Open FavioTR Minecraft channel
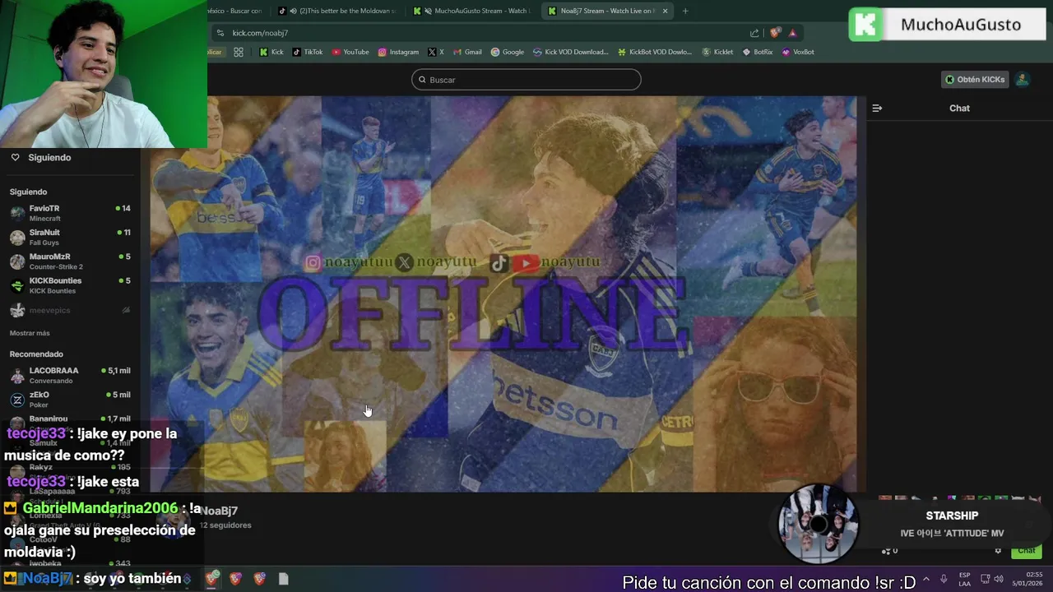This screenshot has height=592, width=1053. pos(70,213)
